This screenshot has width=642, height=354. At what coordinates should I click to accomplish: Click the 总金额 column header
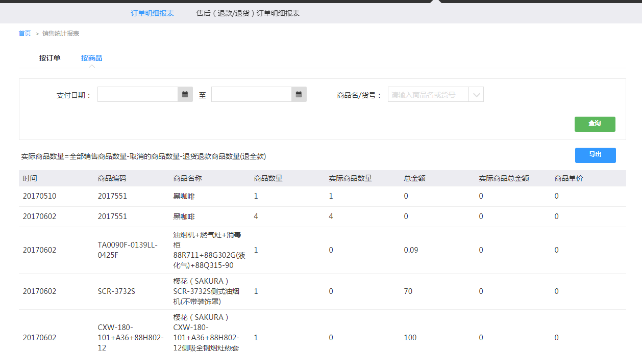(x=415, y=178)
